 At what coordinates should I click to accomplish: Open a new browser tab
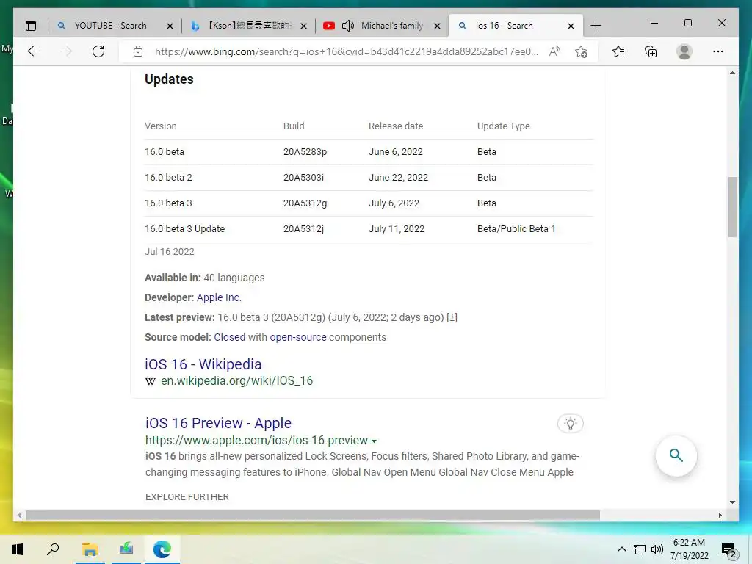point(596,26)
